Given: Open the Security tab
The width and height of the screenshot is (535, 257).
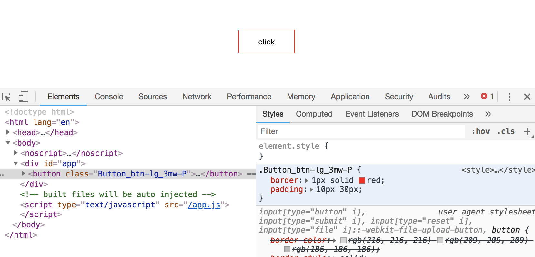Looking at the screenshot, I should 399,97.
